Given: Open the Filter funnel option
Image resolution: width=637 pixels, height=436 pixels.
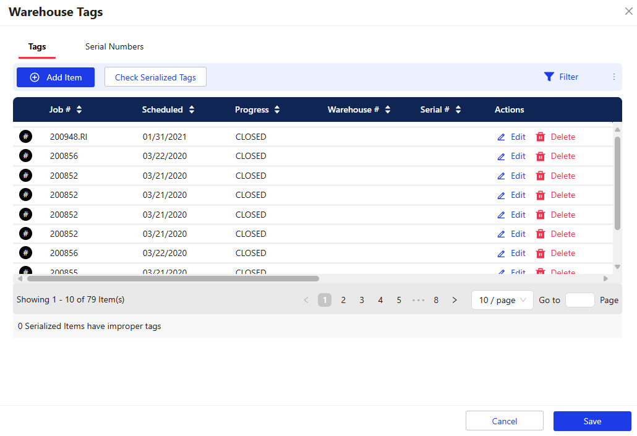Looking at the screenshot, I should point(561,77).
